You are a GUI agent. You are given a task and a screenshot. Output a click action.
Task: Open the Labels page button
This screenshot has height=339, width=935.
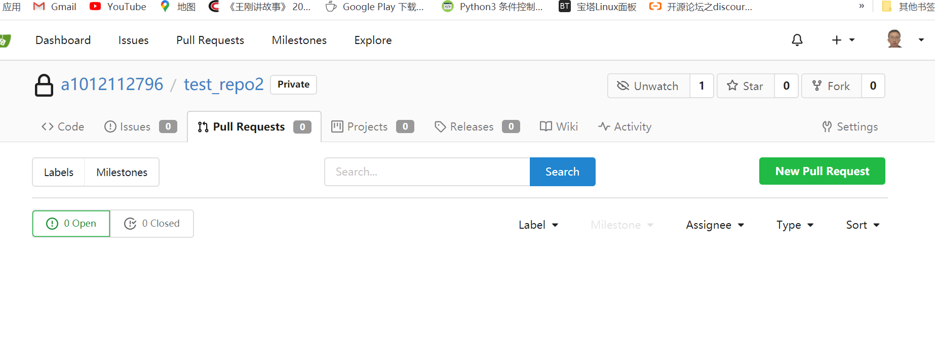[59, 172]
